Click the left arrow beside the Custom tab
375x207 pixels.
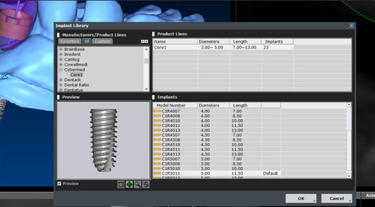[143, 41]
